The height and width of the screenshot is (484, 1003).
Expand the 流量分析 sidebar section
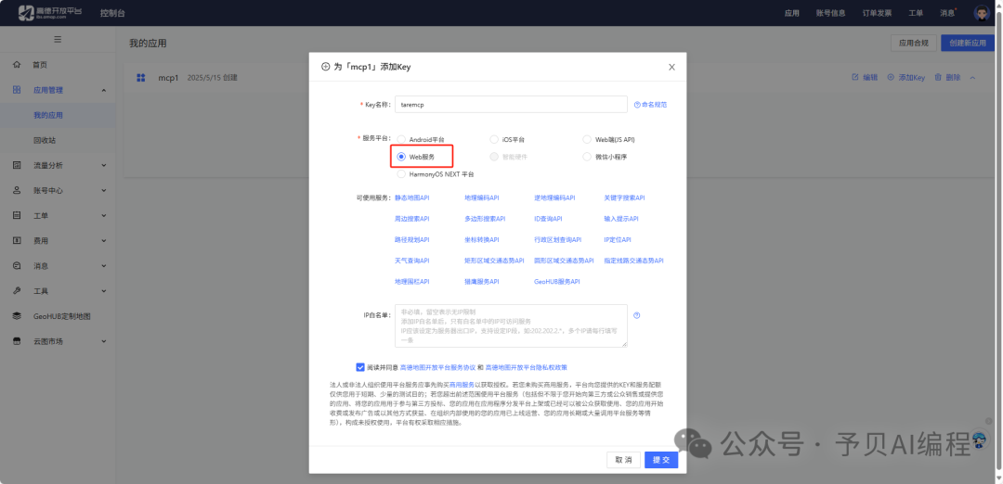tap(104, 165)
